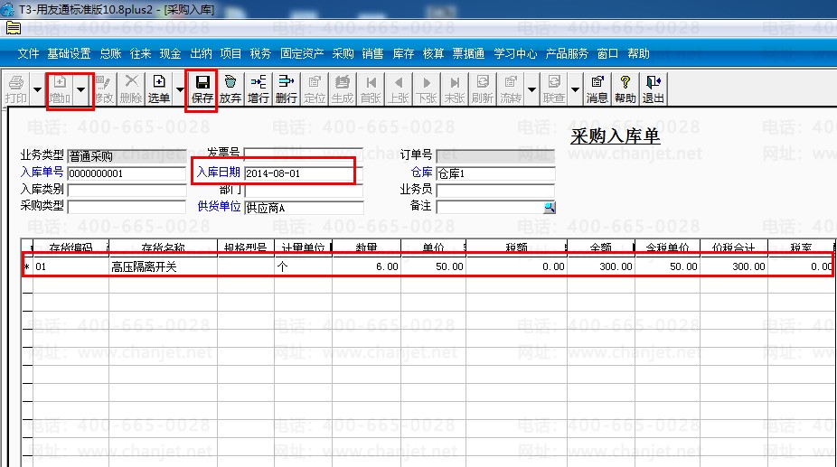Discard changes with 放弃 icon
This screenshot has height=467, width=837.
(230, 89)
